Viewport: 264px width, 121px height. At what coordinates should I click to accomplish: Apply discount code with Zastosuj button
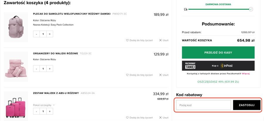click(247, 105)
